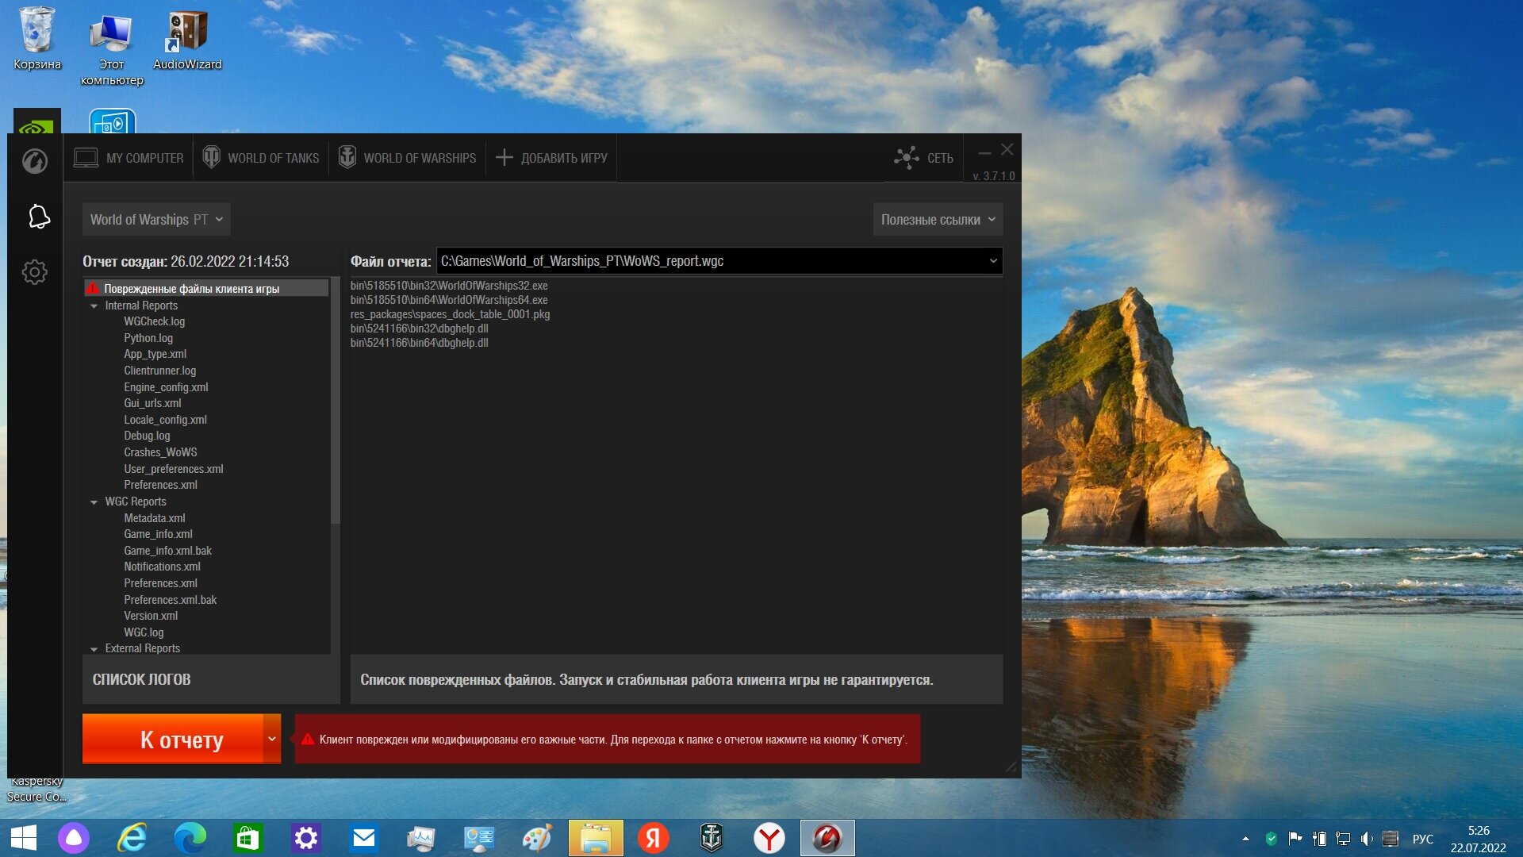Screen dimensions: 1523x857
Task: Click the network СЕТЬ icon
Action: (907, 158)
